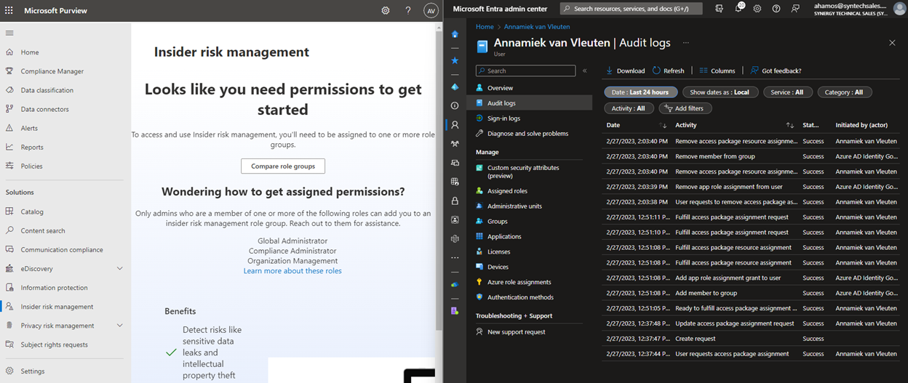Click the Compare role groups button

(283, 166)
